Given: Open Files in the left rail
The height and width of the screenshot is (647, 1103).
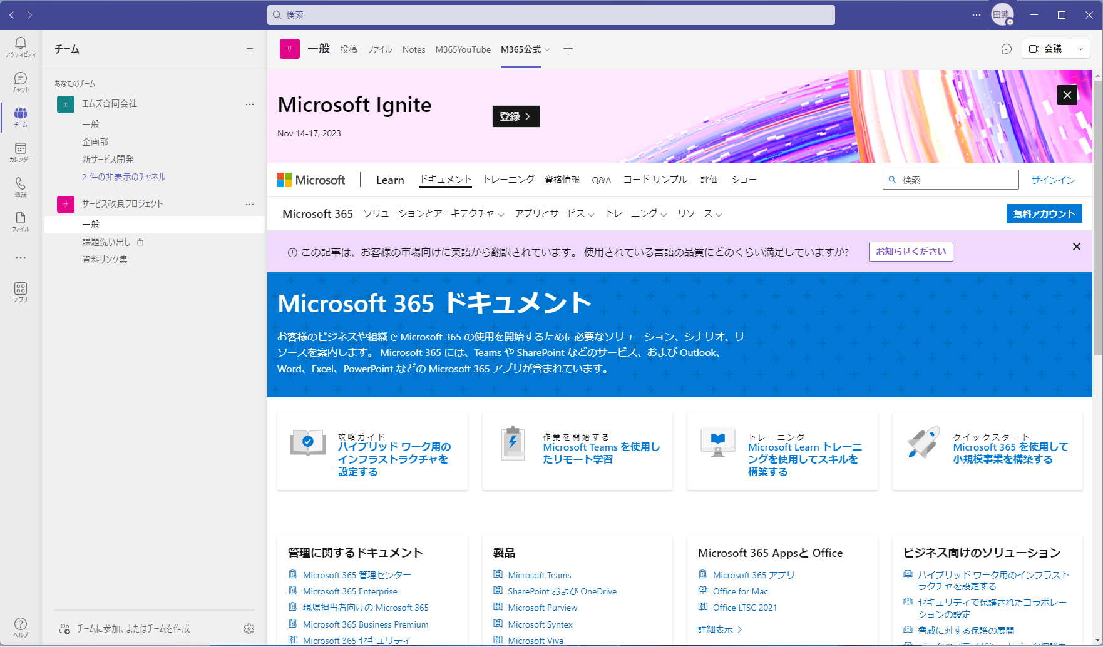Looking at the screenshot, I should click(21, 222).
